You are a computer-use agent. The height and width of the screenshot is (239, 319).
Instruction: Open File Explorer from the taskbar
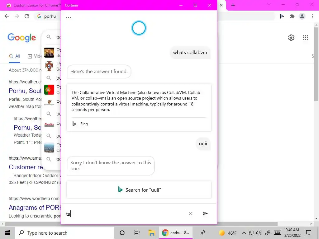152,233
